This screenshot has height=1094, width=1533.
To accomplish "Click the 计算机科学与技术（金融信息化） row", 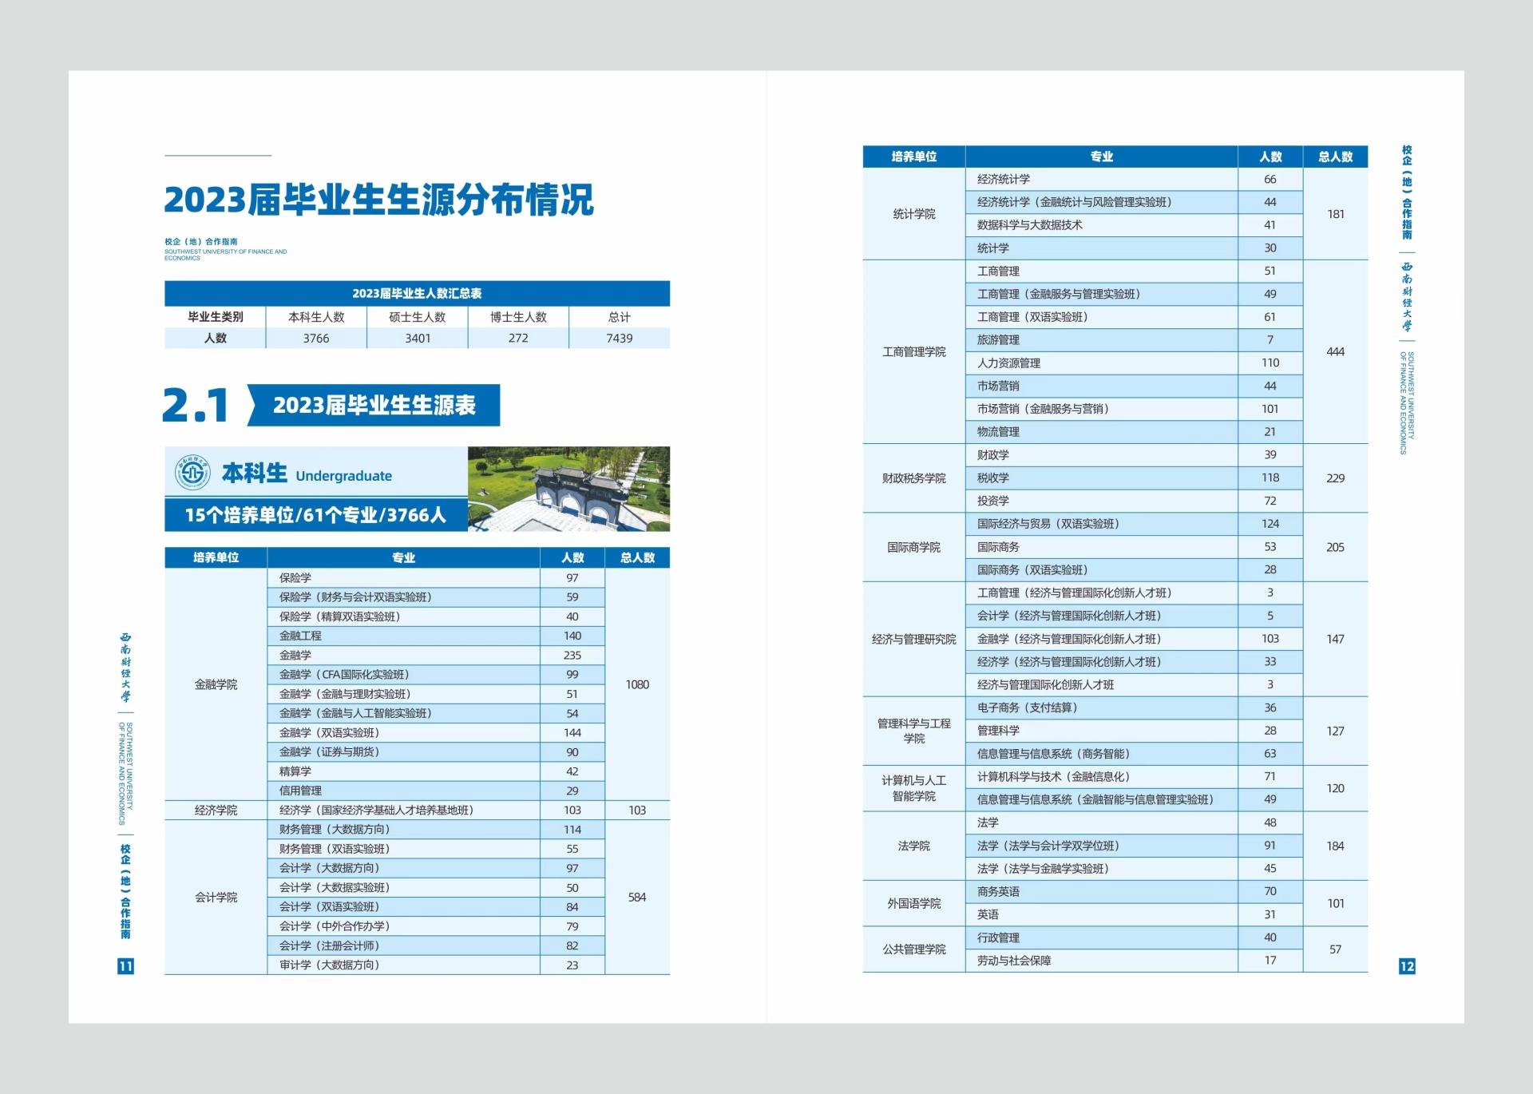I will coord(1135,777).
